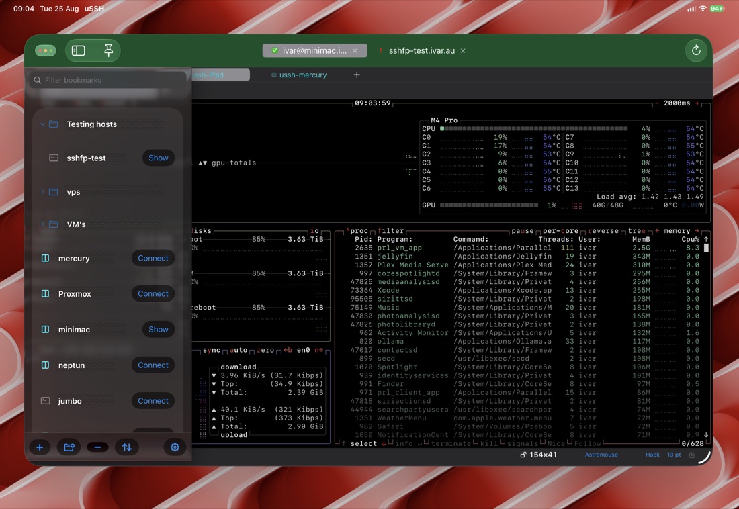Click the Proxmox bookmark icon
The height and width of the screenshot is (509, 739).
45,293
